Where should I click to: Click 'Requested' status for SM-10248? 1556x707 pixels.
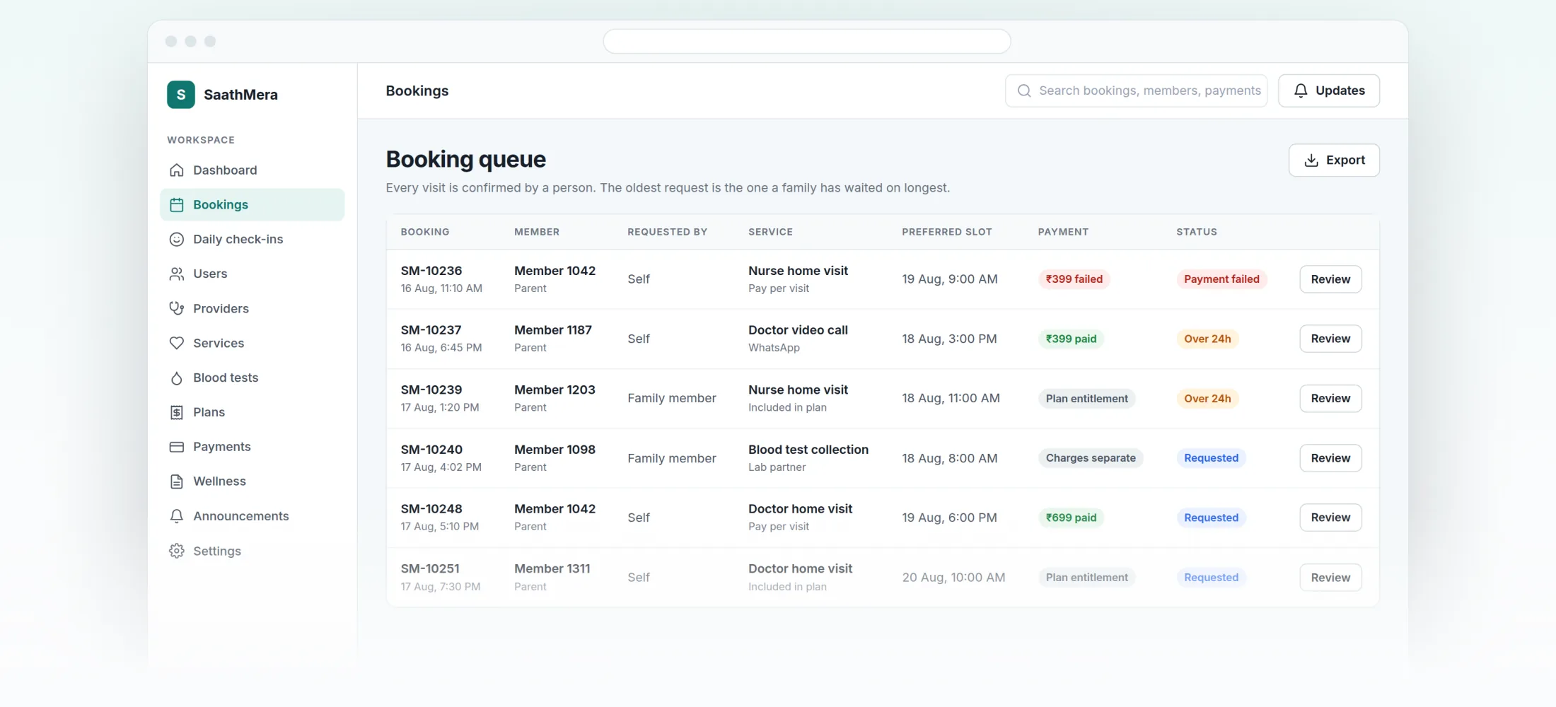coord(1212,518)
